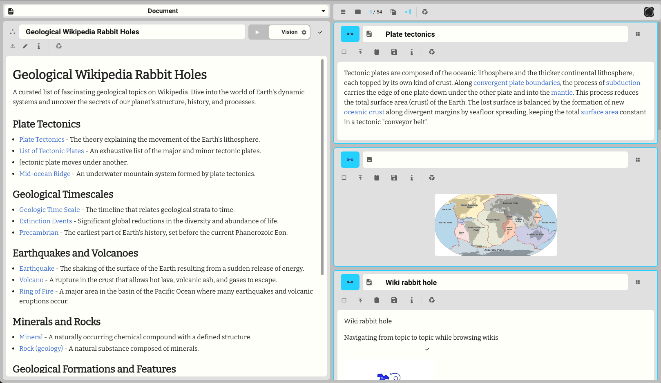
Task: Open the Geologic Time Scale link
Action: (49, 210)
